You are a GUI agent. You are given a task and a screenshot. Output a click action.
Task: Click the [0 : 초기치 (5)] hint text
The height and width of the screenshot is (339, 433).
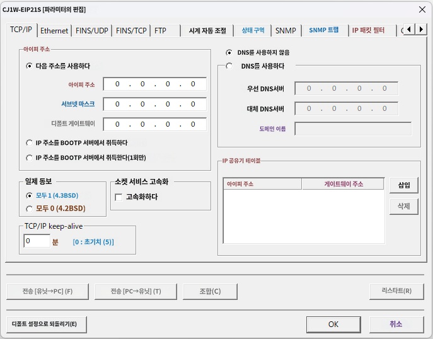tap(93, 242)
